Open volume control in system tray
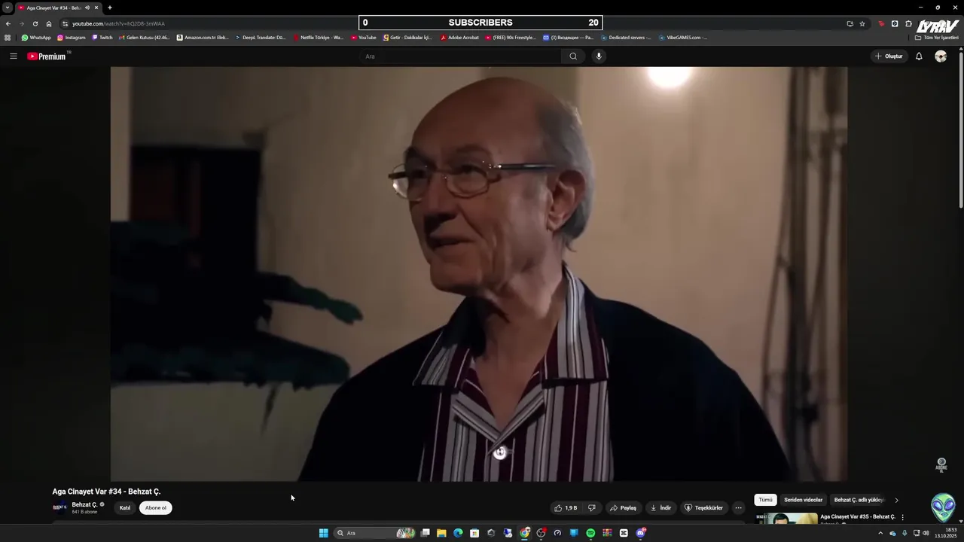 [926, 533]
